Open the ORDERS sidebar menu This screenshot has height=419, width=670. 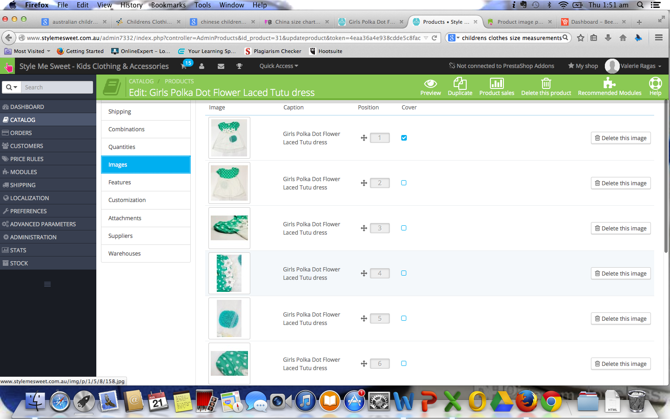48,133
